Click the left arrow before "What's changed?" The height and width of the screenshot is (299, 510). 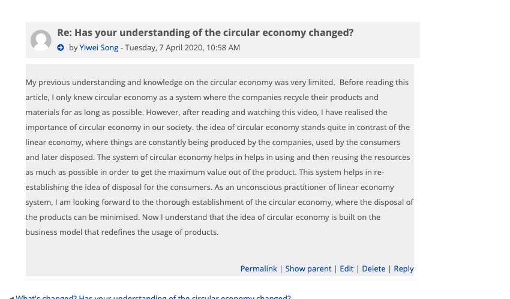click(11, 297)
